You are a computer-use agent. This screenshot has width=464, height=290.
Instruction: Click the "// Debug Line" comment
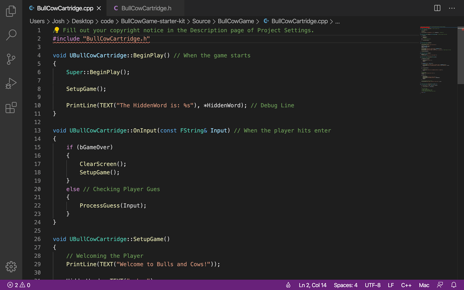(272, 105)
